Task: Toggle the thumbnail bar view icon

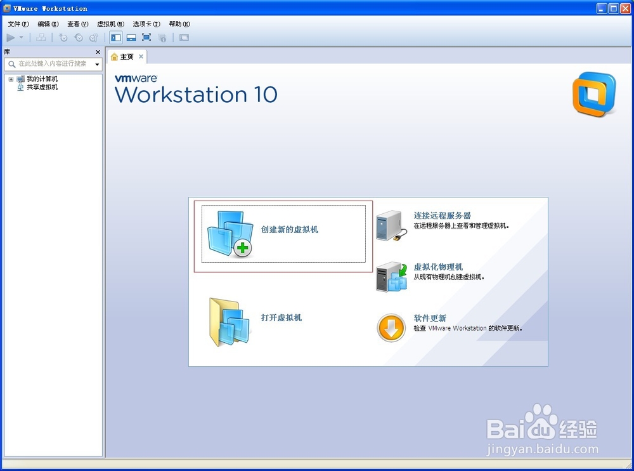Action: tap(131, 37)
